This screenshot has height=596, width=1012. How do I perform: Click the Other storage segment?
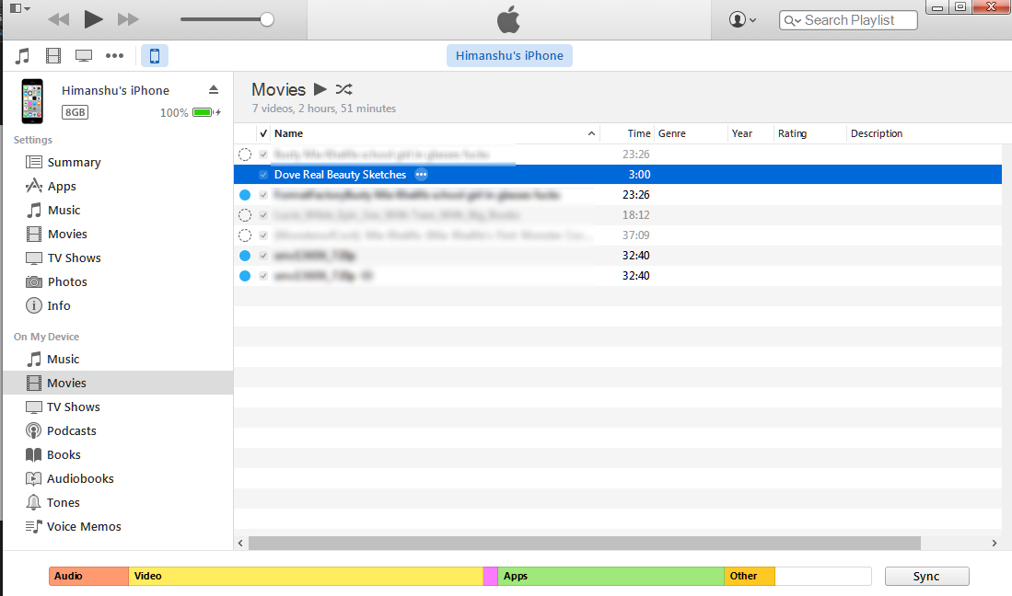coord(750,576)
